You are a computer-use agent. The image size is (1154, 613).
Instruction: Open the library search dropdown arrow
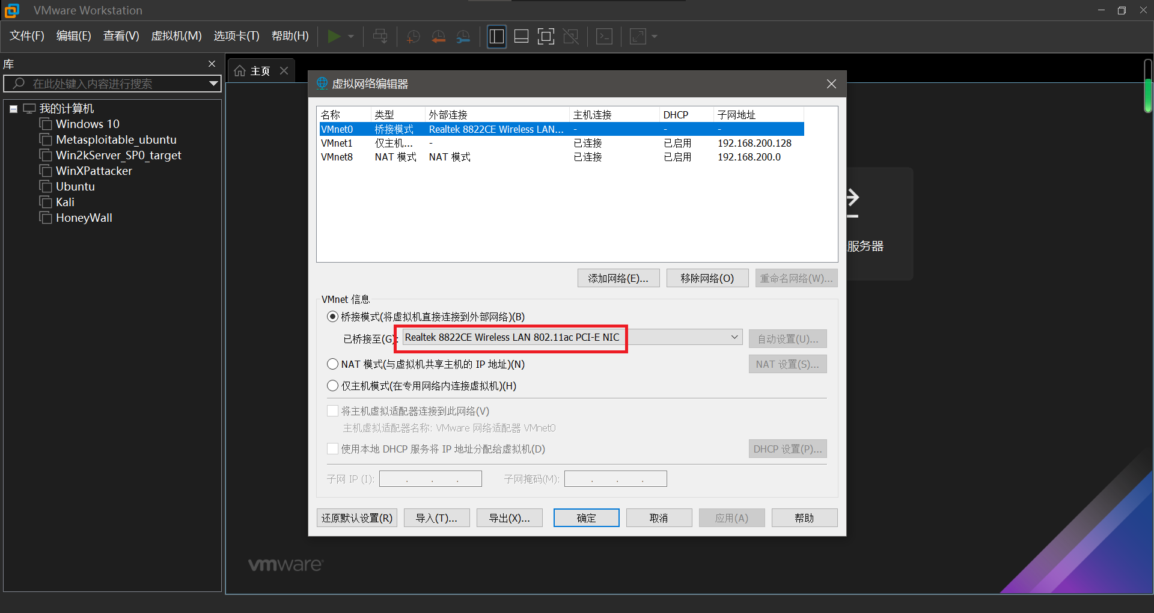click(x=213, y=84)
